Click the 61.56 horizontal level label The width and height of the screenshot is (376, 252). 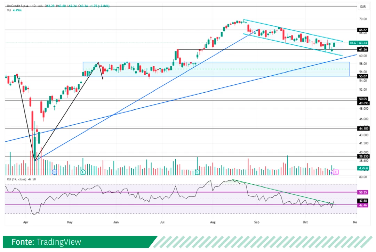[x=362, y=50]
